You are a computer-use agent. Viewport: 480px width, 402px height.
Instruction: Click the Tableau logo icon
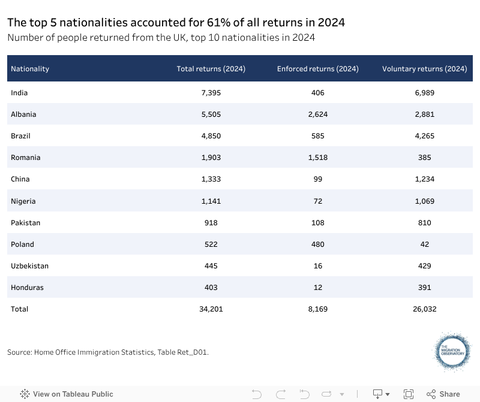tap(25, 394)
